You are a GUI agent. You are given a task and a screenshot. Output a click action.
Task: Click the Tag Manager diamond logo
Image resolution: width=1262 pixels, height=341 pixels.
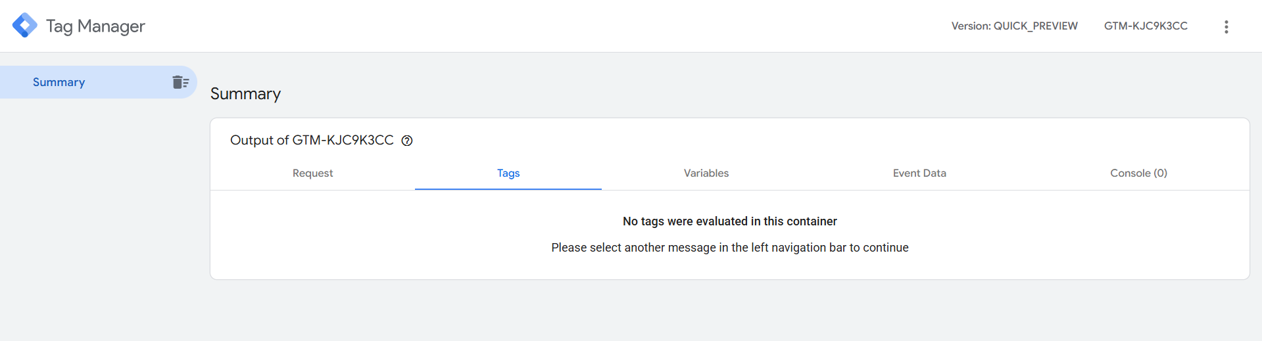tap(25, 26)
